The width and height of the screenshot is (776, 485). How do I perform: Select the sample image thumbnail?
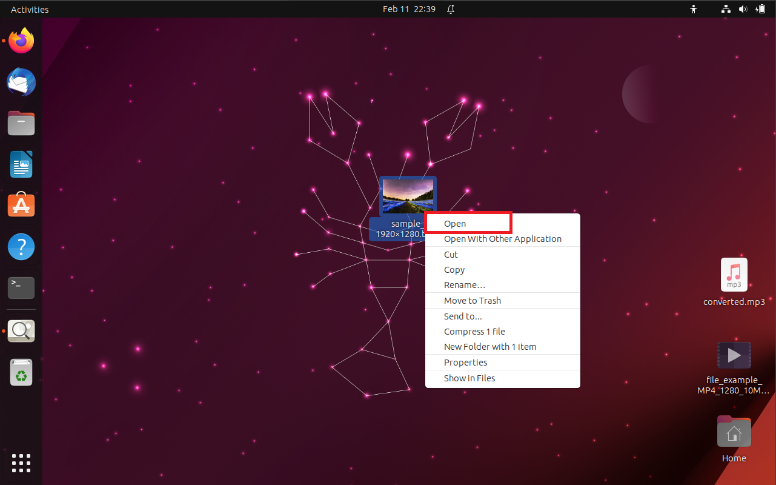point(408,195)
